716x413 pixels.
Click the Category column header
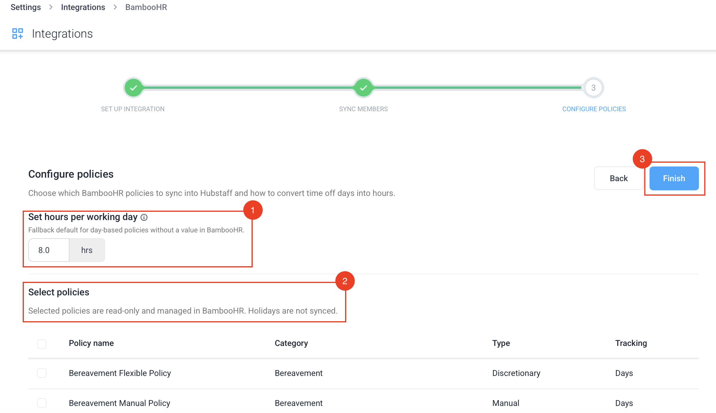point(291,343)
